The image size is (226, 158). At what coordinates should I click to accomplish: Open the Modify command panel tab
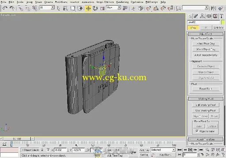(x=196, y=16)
